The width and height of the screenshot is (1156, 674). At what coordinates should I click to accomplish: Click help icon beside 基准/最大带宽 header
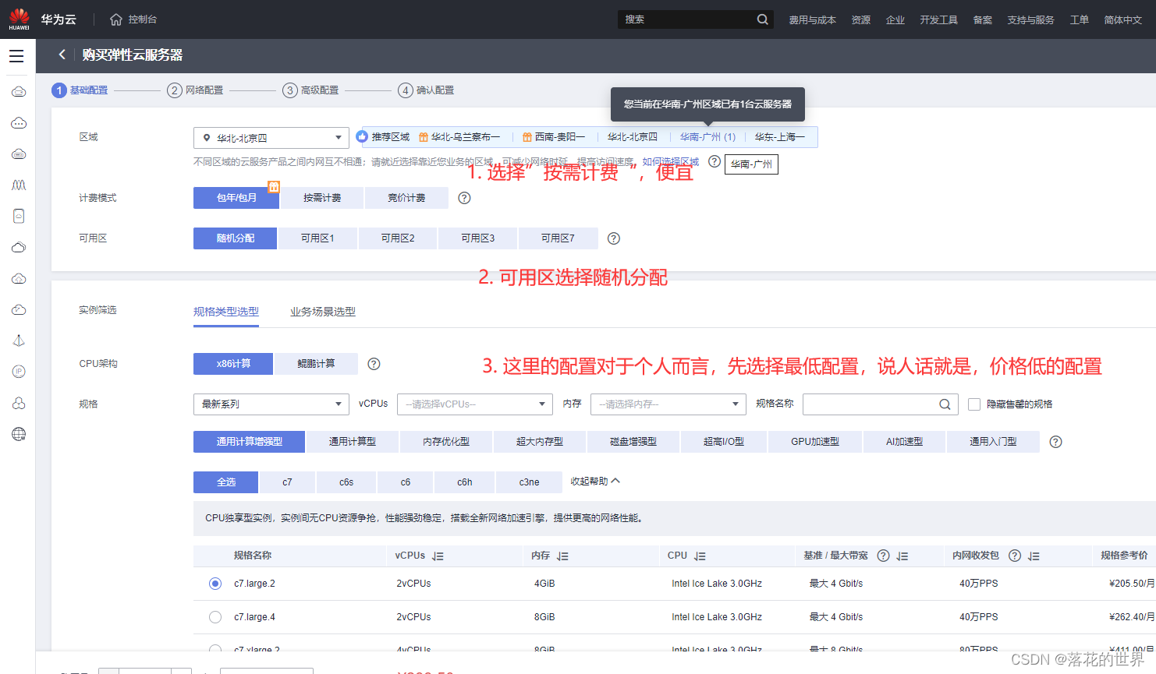pyautogui.click(x=883, y=556)
